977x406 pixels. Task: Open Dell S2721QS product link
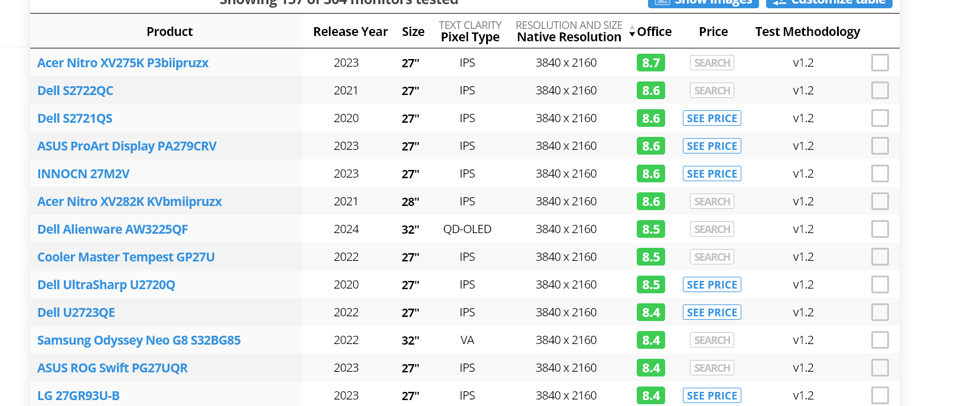point(74,118)
